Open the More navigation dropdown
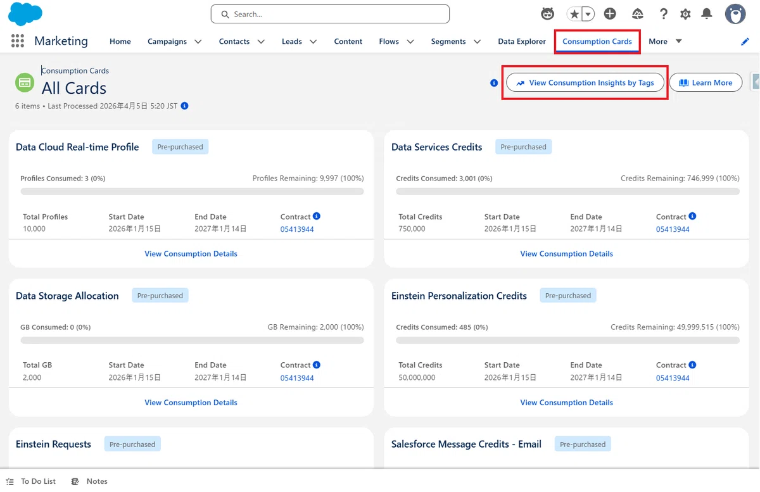 coord(665,42)
